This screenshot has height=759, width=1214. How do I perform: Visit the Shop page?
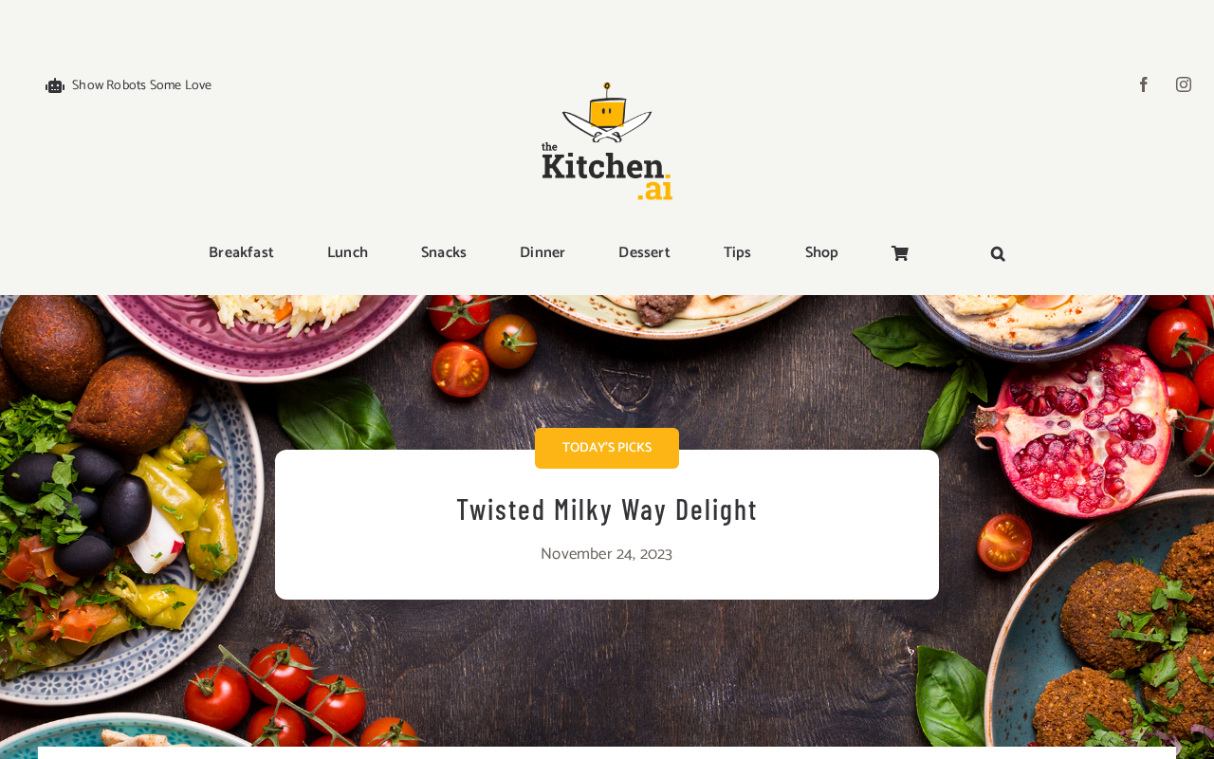[821, 253]
